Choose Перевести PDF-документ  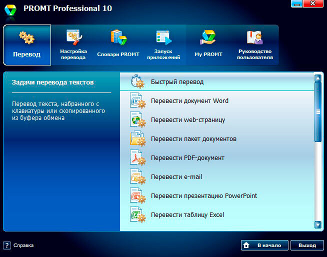tap(217, 157)
